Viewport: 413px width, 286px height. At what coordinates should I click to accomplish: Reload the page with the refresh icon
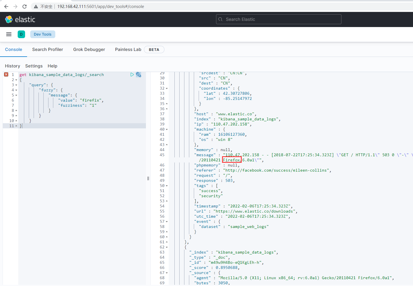(25, 7)
